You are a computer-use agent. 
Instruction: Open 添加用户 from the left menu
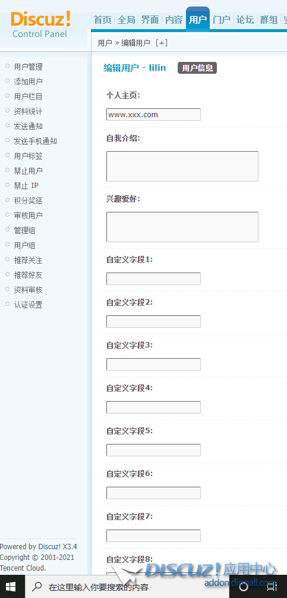(x=28, y=82)
